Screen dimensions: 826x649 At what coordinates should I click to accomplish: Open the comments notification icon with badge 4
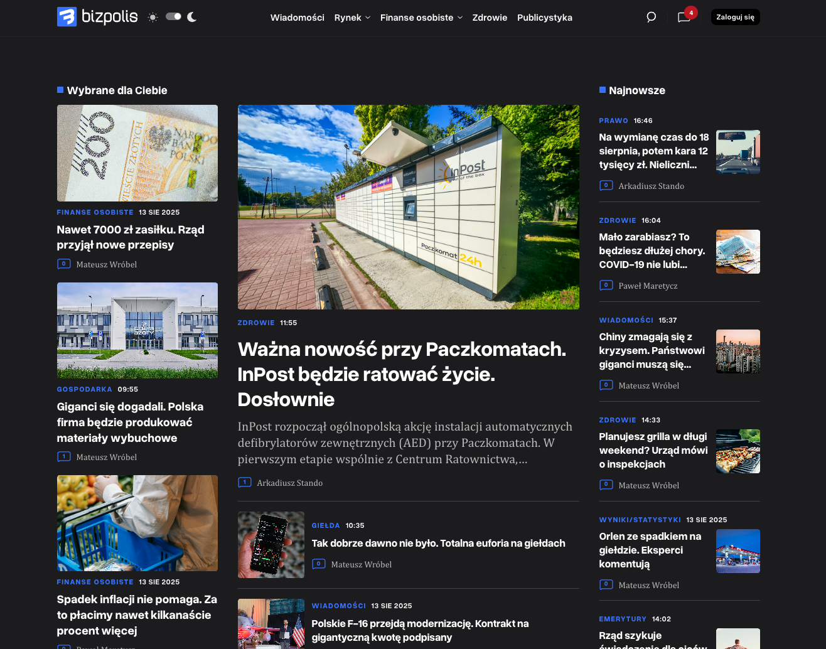coord(685,16)
